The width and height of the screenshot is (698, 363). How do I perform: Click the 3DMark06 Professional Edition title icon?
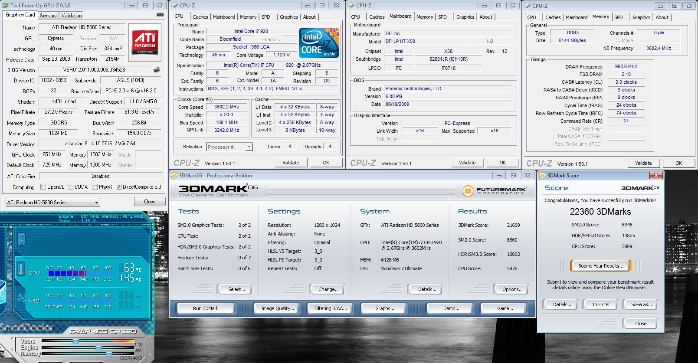tap(174, 176)
